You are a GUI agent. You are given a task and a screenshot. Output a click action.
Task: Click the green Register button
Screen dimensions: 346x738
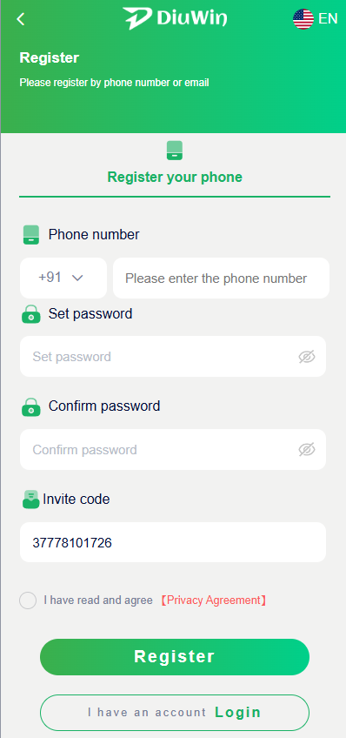coord(175,657)
